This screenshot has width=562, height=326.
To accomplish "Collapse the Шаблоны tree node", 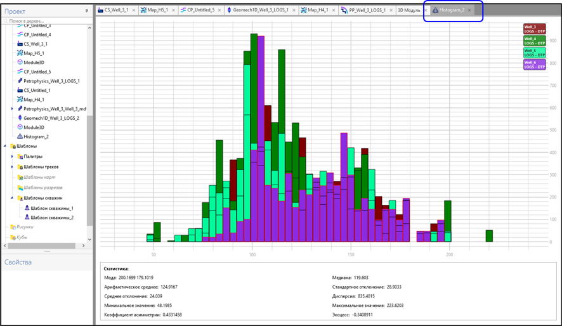I will (x=5, y=146).
